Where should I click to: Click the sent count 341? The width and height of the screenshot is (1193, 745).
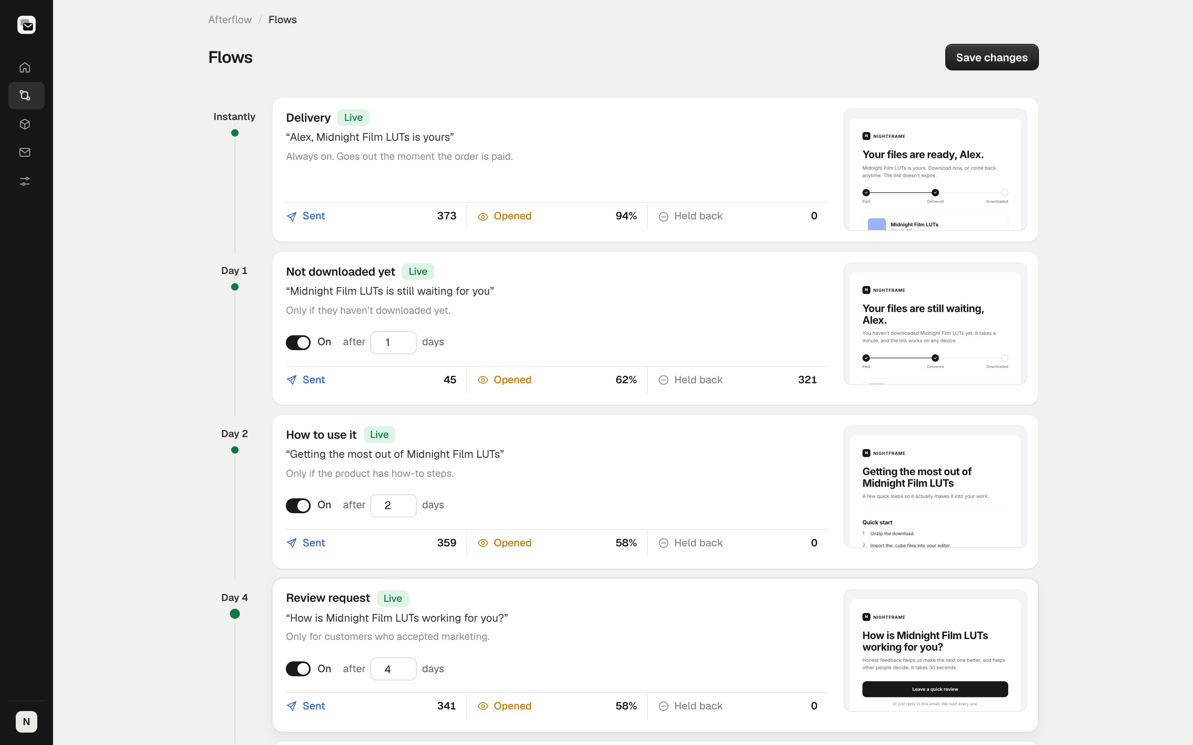pos(447,706)
